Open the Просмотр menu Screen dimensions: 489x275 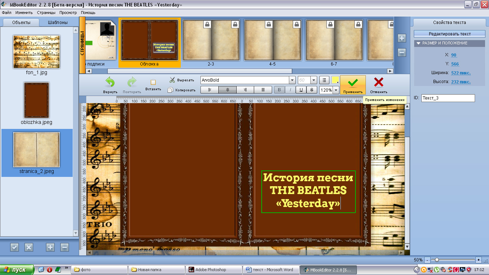tap(68, 13)
